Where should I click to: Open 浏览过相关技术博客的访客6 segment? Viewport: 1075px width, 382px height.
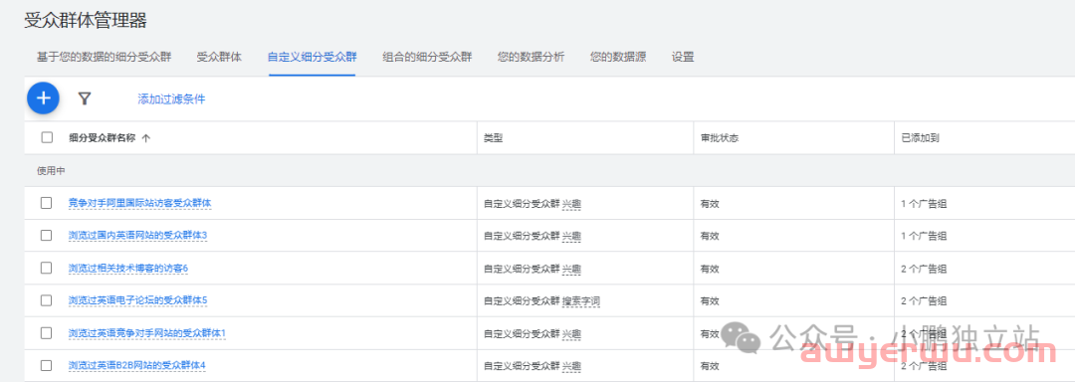pyautogui.click(x=128, y=269)
